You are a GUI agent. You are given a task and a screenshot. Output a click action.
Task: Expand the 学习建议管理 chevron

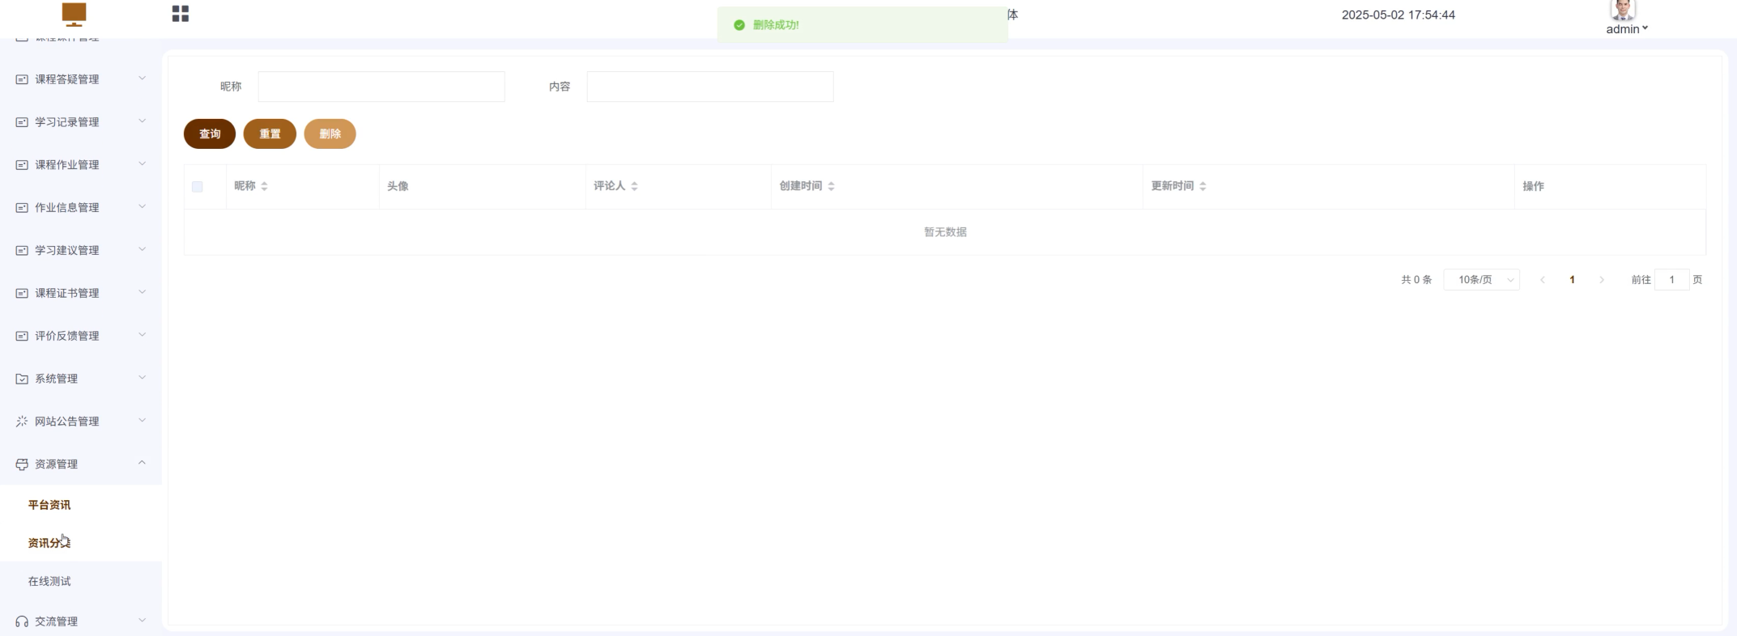142,249
